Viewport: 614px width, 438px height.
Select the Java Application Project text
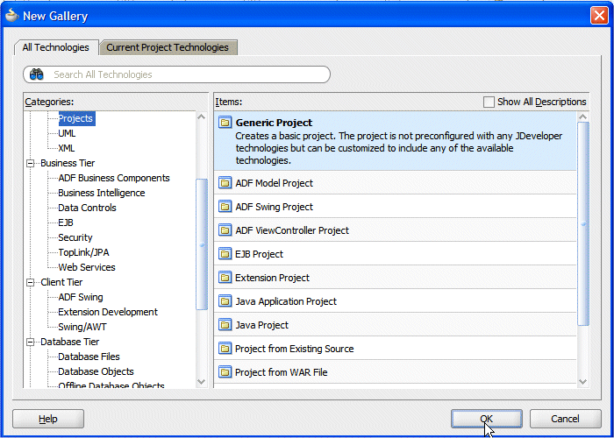286,301
